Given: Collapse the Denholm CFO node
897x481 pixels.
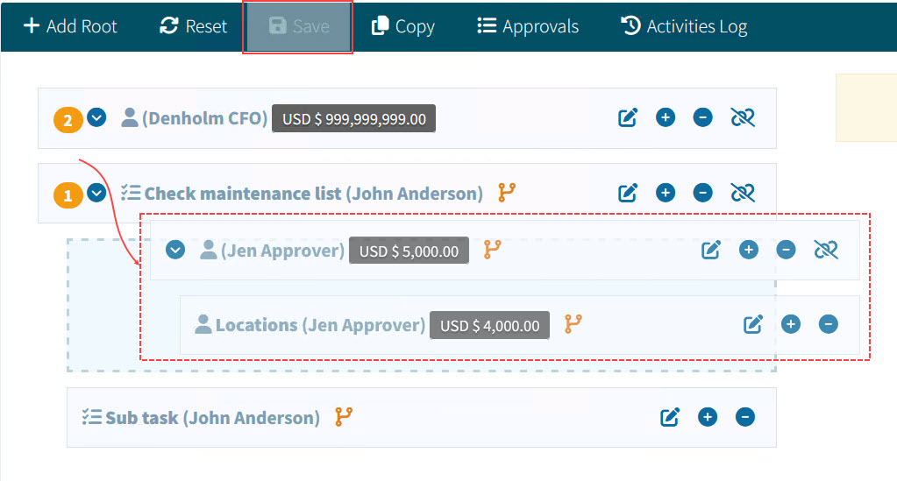Looking at the screenshot, I should pyautogui.click(x=96, y=117).
